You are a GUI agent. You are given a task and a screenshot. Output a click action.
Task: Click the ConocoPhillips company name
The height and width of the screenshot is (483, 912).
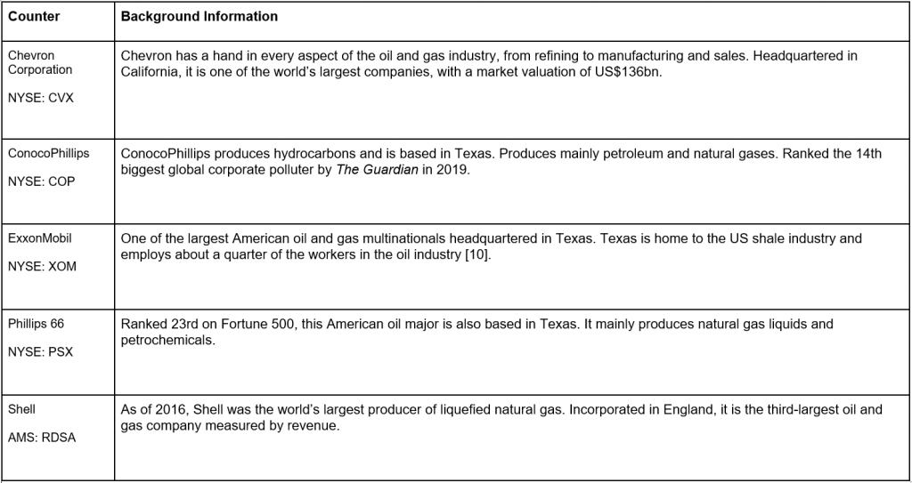pyautogui.click(x=49, y=154)
